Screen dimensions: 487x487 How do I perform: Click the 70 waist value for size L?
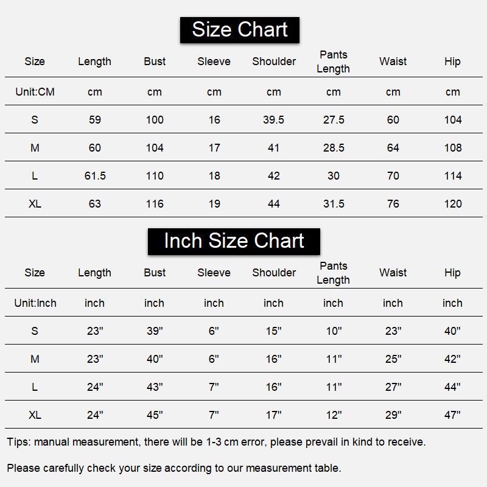(x=393, y=176)
